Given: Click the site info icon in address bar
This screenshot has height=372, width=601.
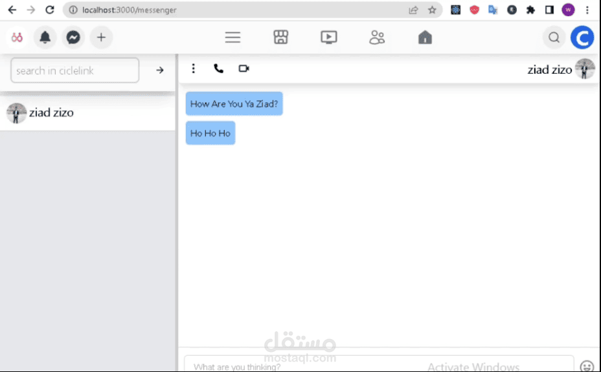Looking at the screenshot, I should [73, 10].
